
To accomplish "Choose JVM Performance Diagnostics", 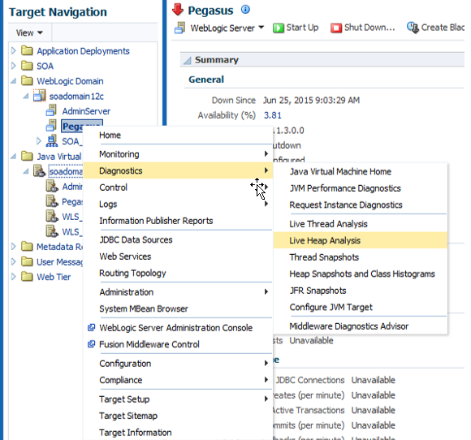I will click(361, 188).
